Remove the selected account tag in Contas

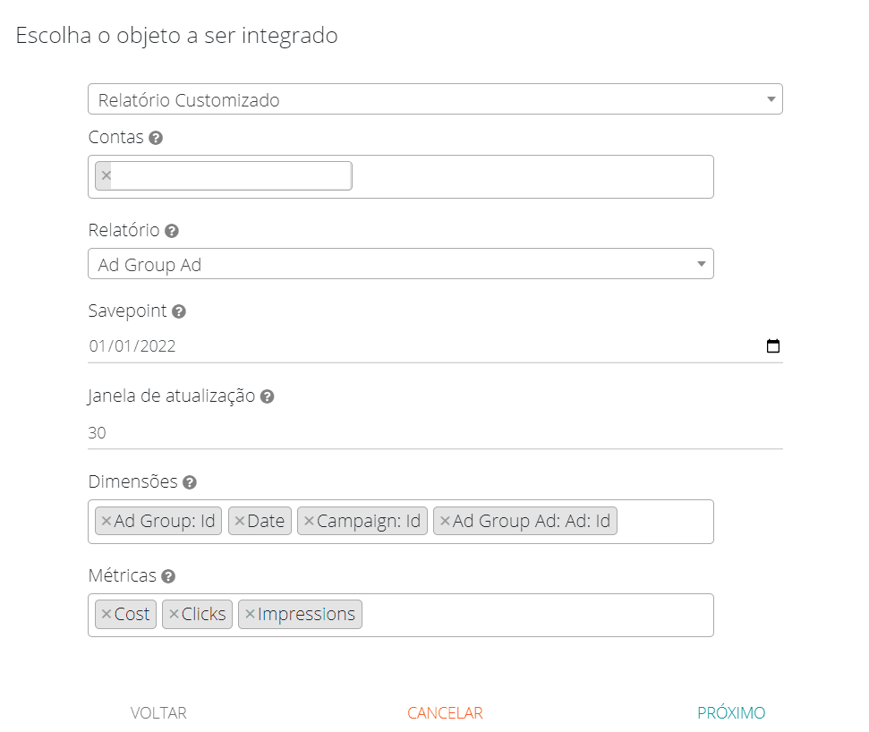(x=106, y=175)
